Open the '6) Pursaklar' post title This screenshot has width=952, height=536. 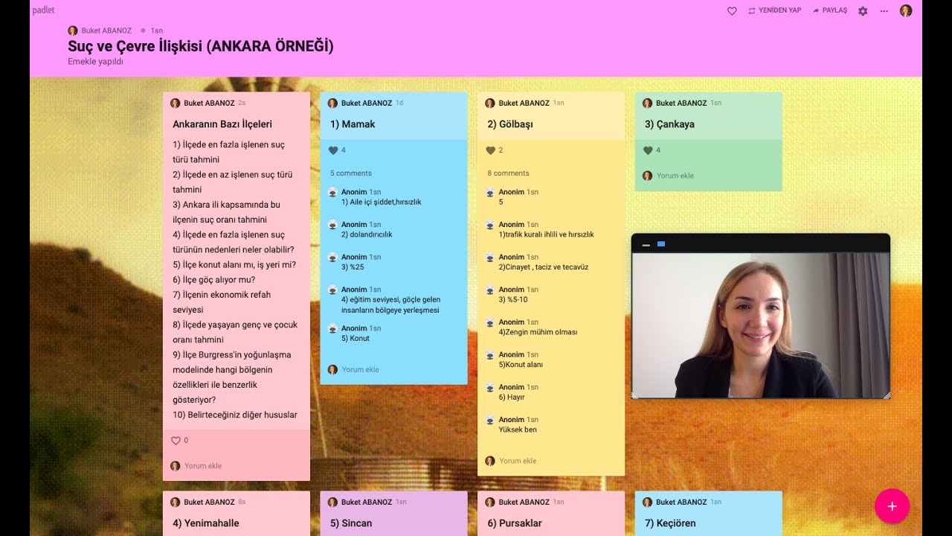515,523
